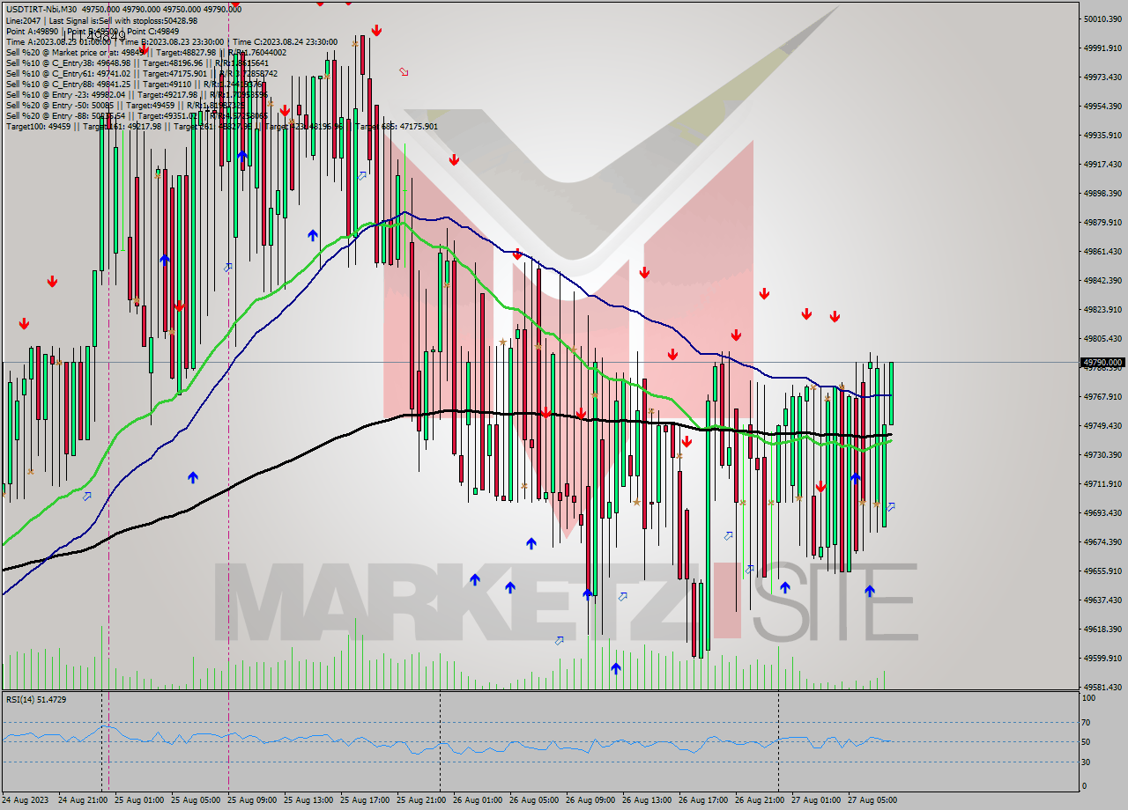Click the blue buy arrow near 27 Aug 01:00

(857, 478)
